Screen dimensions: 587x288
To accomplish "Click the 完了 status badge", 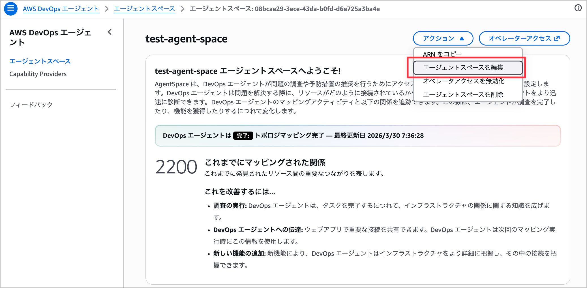I will 243,136.
